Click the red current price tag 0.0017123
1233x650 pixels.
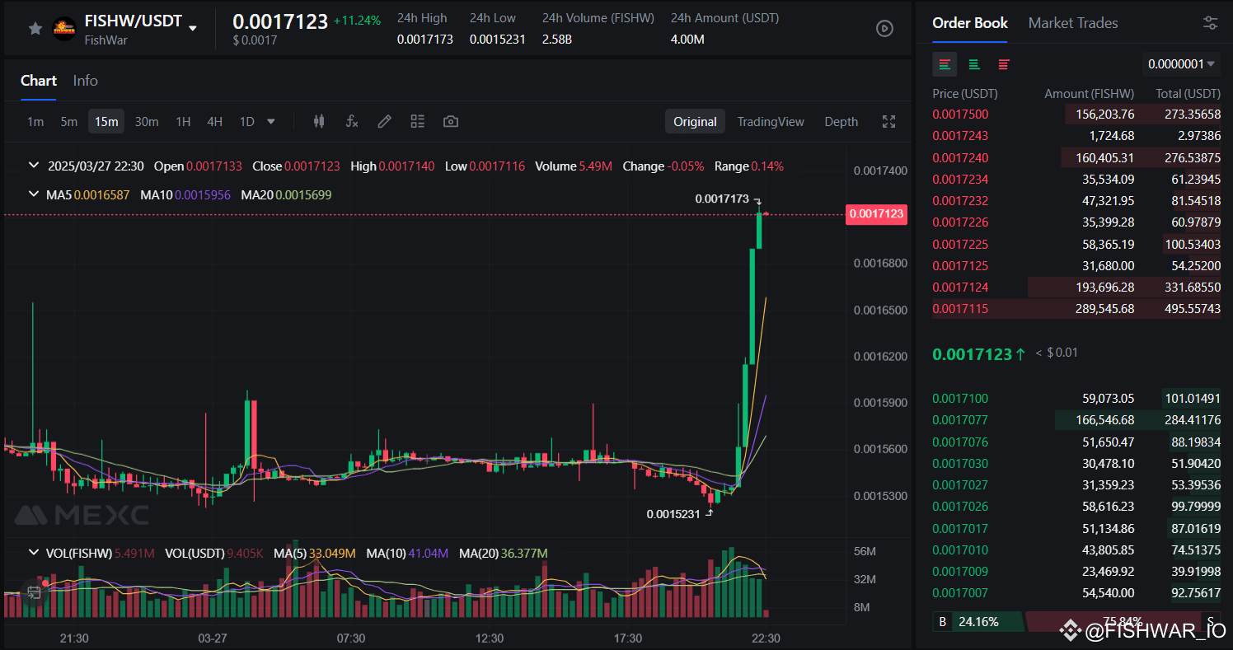(x=876, y=214)
